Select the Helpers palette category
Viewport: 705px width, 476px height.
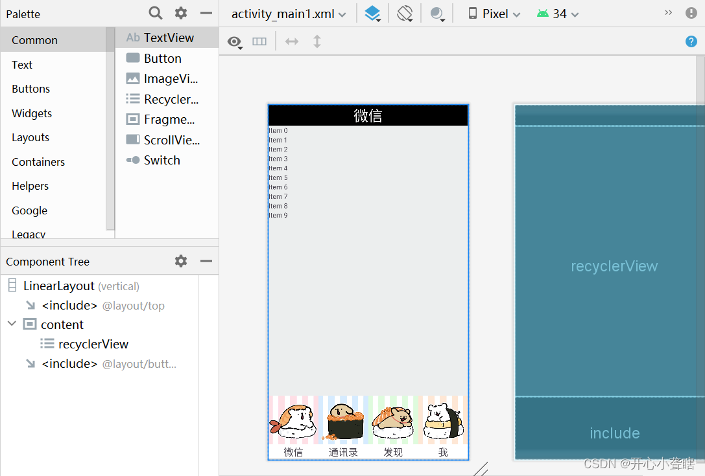(x=53, y=186)
